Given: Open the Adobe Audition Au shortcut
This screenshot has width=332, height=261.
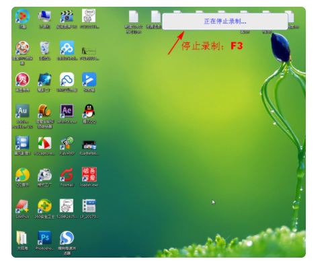Looking at the screenshot, I should 22,111.
